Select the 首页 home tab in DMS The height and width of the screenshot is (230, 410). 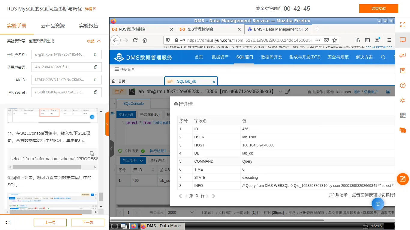(119, 81)
